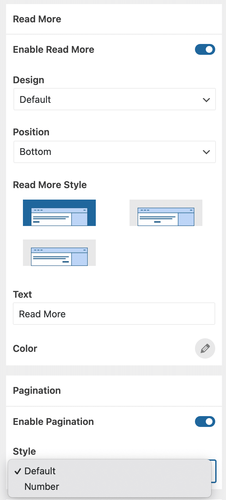Click the Design dropdown chevron arrow
This screenshot has height=500, width=226.
point(206,100)
